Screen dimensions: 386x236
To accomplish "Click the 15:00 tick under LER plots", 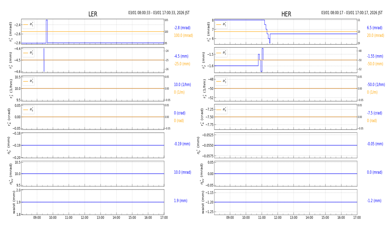I will click(x=132, y=218).
